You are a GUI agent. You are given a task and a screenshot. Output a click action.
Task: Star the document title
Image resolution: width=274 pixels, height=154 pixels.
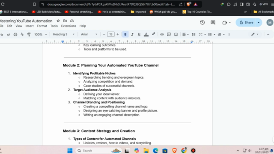pyautogui.click(x=58, y=21)
